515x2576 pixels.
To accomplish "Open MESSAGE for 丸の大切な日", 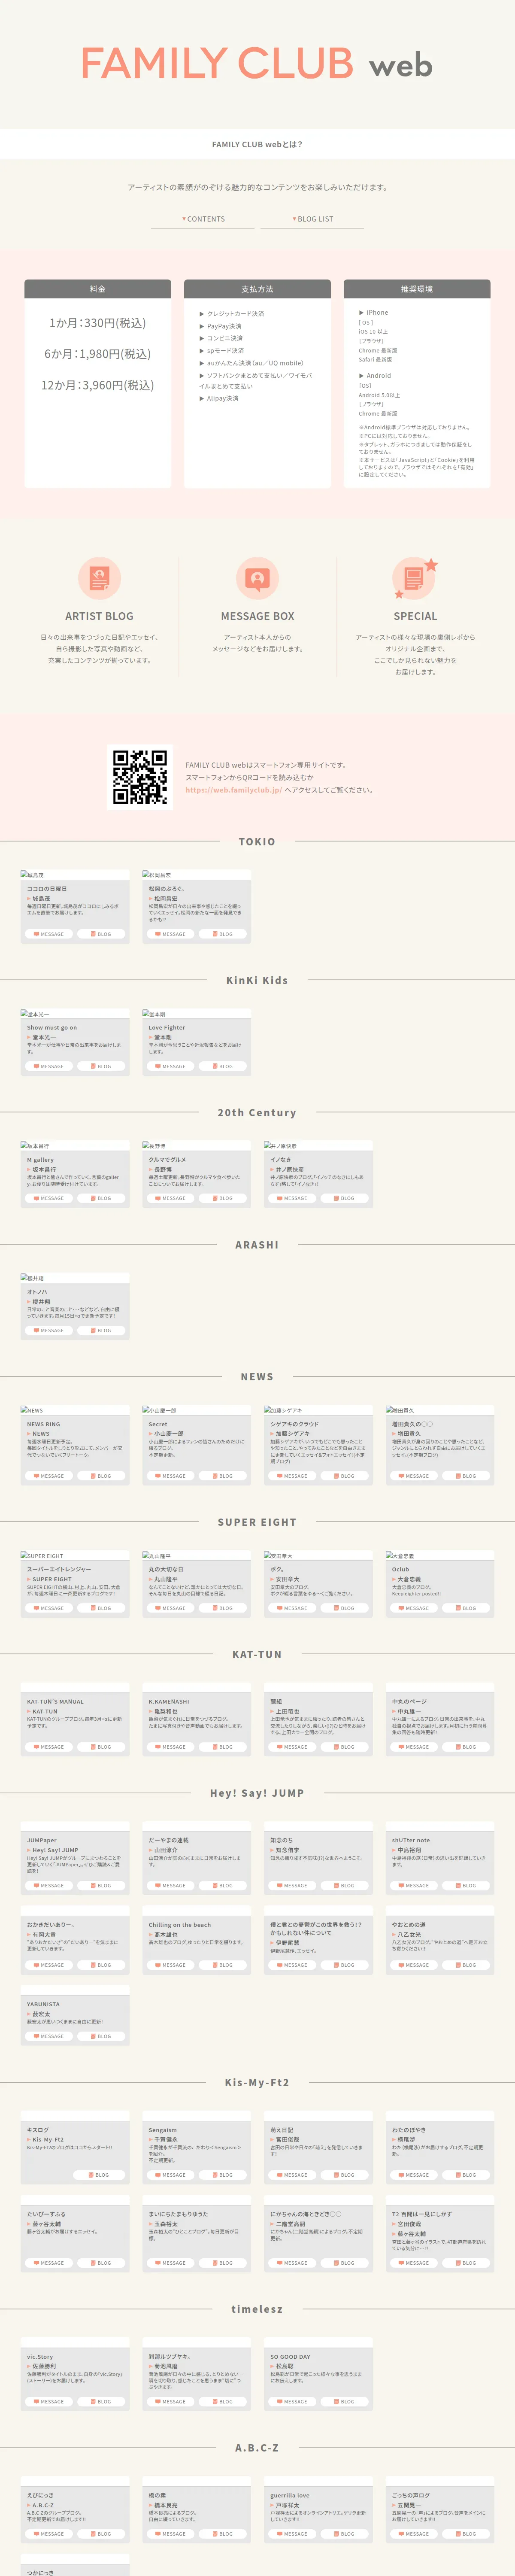I will 171,1608.
